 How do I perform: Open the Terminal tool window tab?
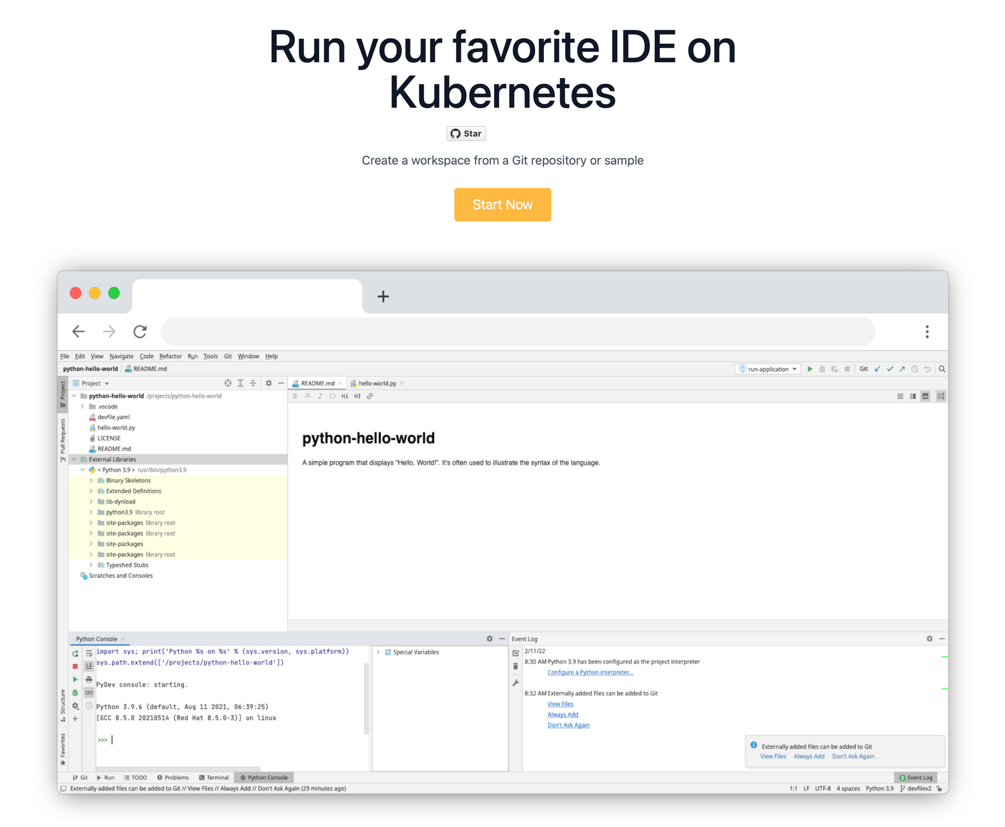(x=214, y=778)
